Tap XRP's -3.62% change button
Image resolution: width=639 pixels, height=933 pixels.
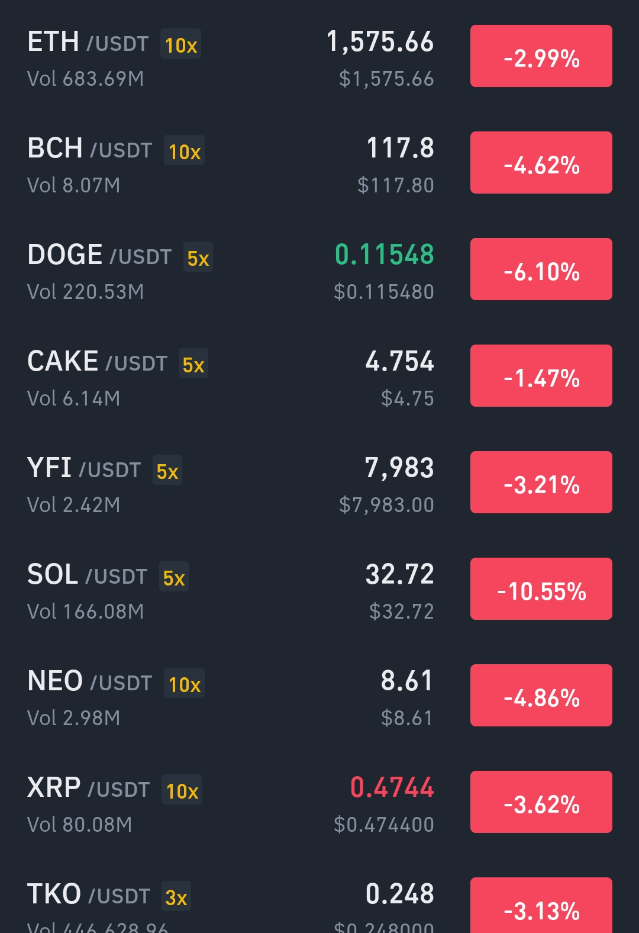click(541, 802)
